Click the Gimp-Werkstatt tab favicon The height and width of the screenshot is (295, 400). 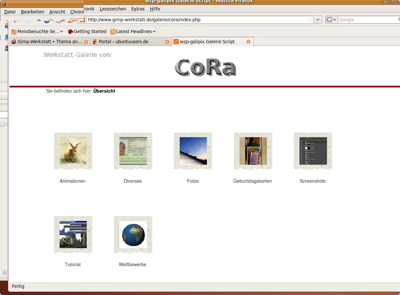(14, 42)
